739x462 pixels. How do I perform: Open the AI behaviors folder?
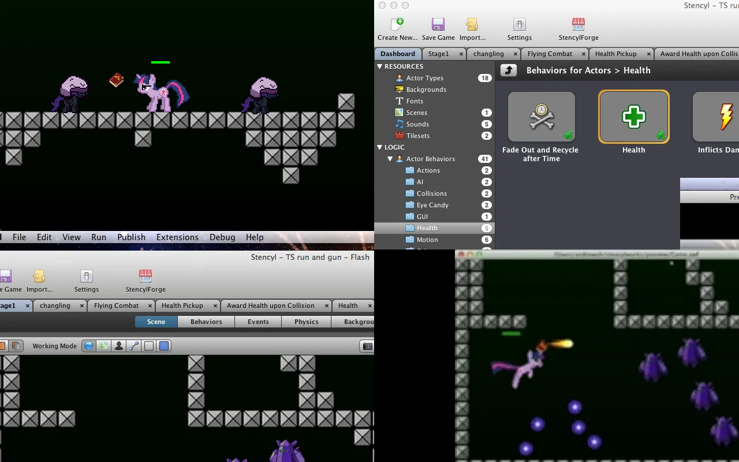click(x=420, y=182)
